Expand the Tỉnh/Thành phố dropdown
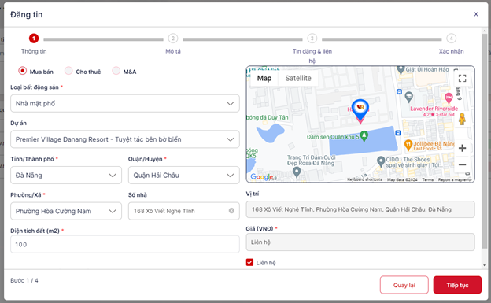 (x=66, y=176)
